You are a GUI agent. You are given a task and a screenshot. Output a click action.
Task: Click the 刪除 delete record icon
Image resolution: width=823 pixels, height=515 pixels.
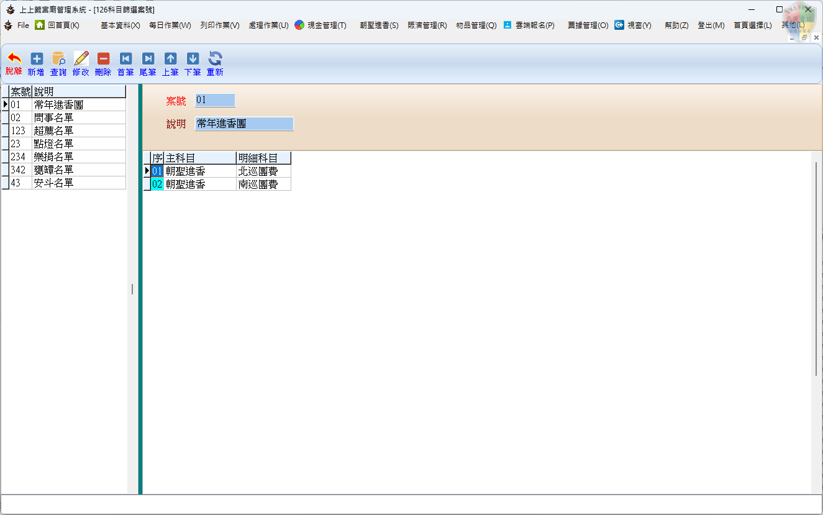click(103, 59)
